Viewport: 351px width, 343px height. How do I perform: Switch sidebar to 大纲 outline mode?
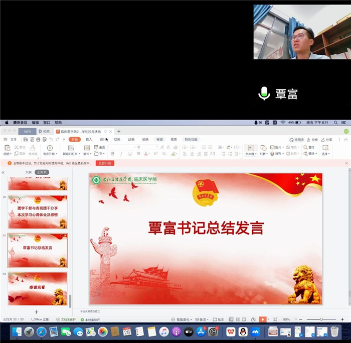[x=29, y=172]
